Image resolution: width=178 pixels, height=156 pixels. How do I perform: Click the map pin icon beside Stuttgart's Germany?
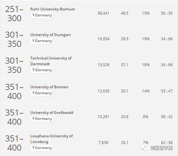coord(33,41)
